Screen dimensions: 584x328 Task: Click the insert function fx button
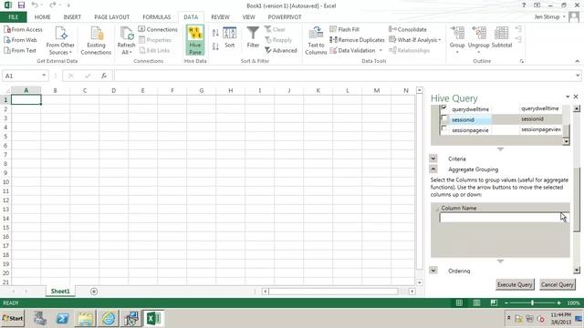point(104,76)
